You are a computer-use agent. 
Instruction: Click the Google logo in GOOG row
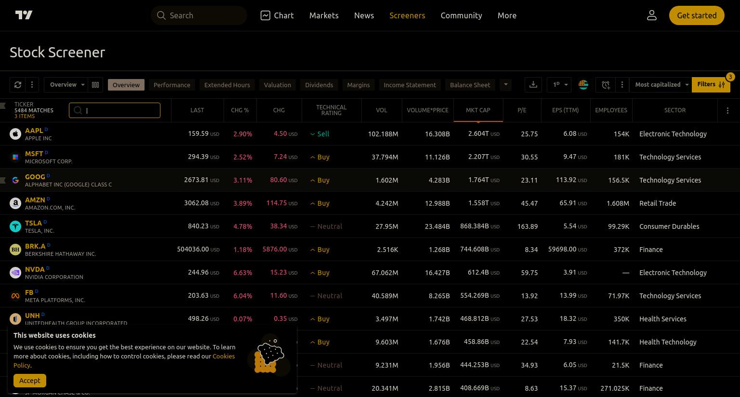coord(15,180)
